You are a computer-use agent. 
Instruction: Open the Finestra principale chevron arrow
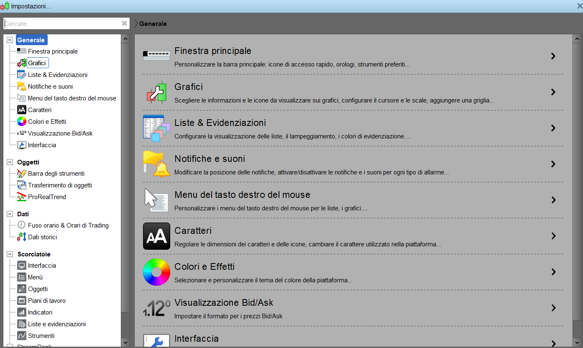pyautogui.click(x=553, y=56)
